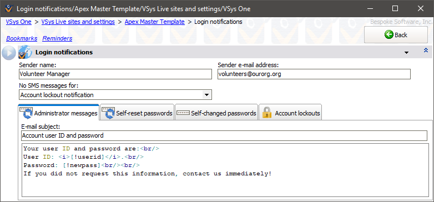
Task: Click the dotted password icon on Self-changed passwords tab
Action: pyautogui.click(x=183, y=113)
